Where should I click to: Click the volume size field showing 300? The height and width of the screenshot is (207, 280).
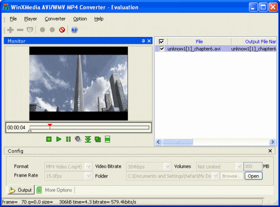(253, 167)
